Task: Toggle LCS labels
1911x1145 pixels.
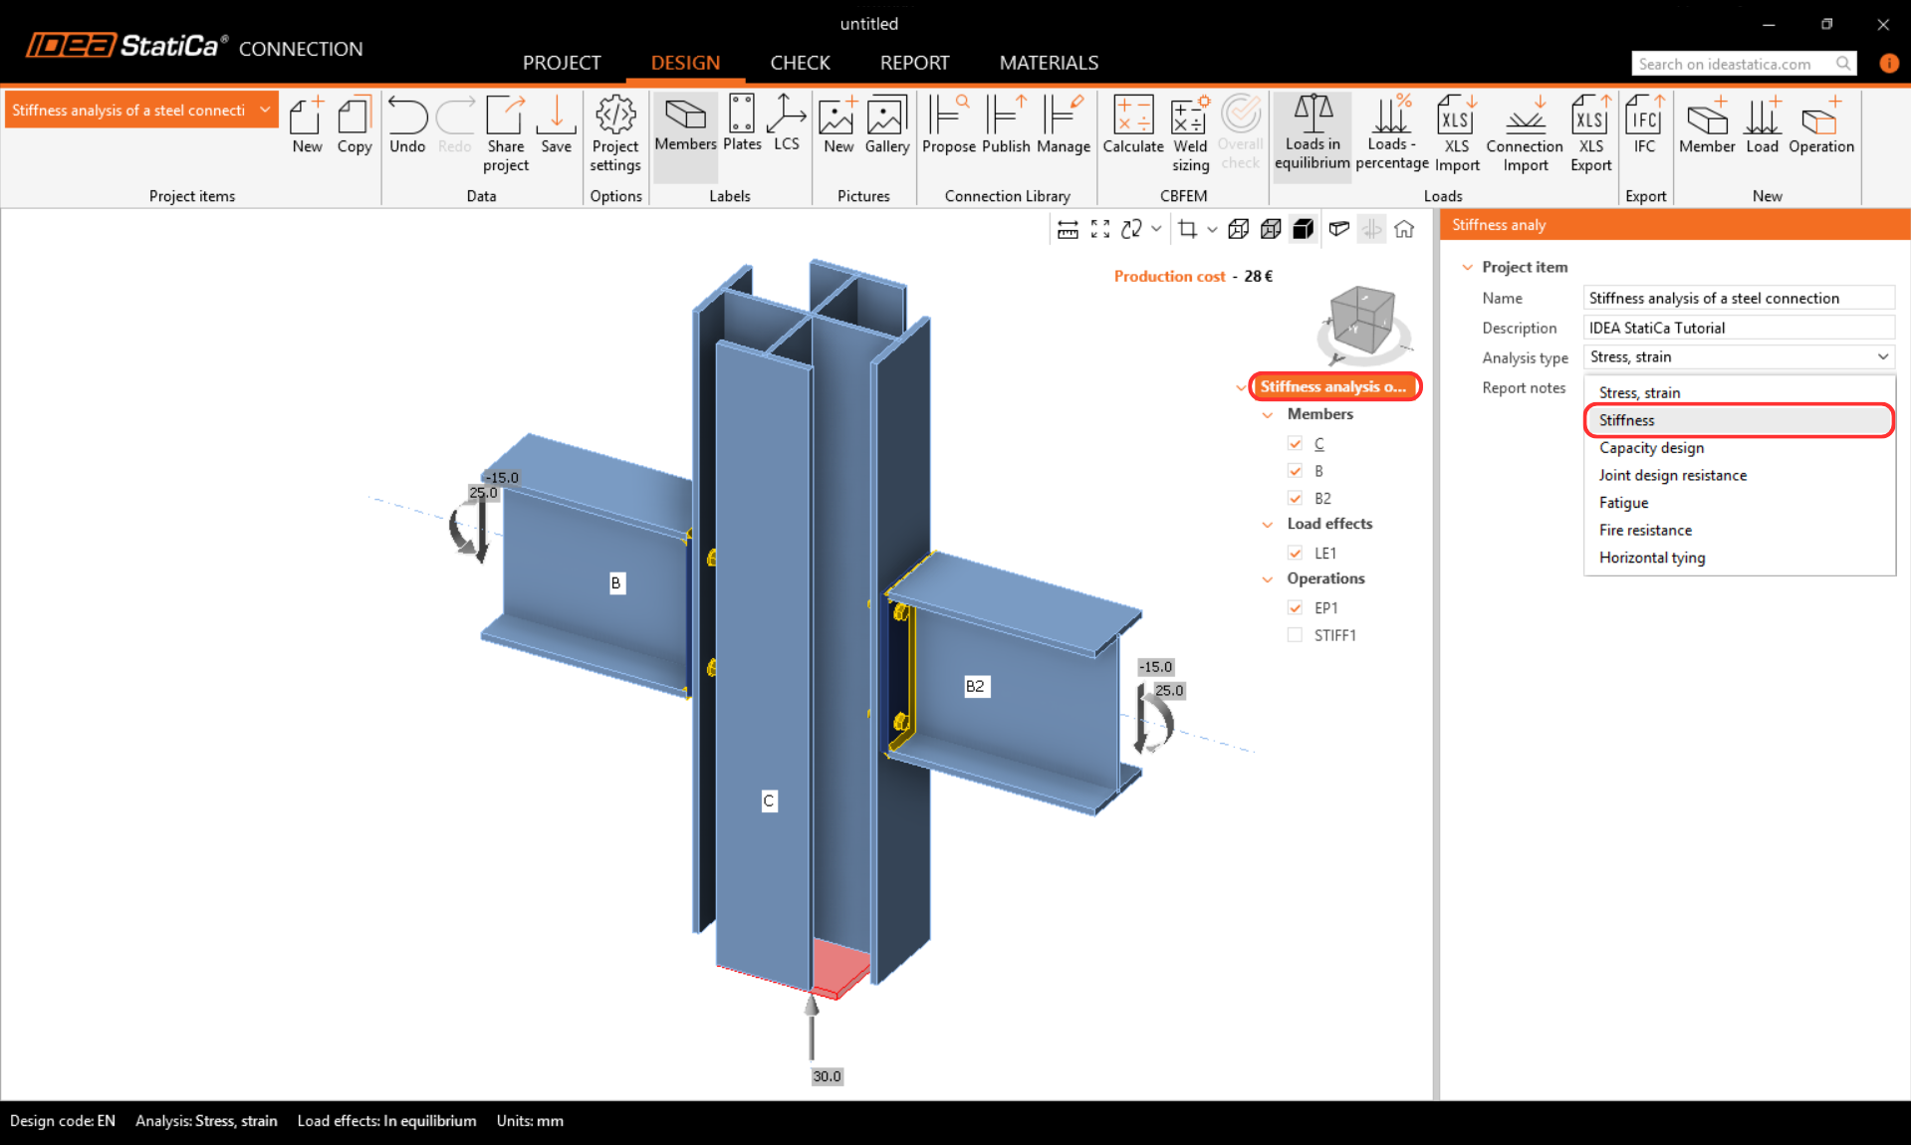Action: coord(786,124)
